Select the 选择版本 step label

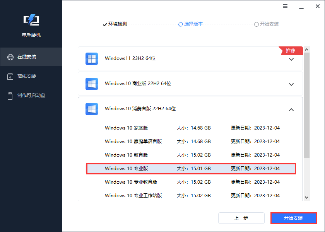pyautogui.click(x=193, y=24)
